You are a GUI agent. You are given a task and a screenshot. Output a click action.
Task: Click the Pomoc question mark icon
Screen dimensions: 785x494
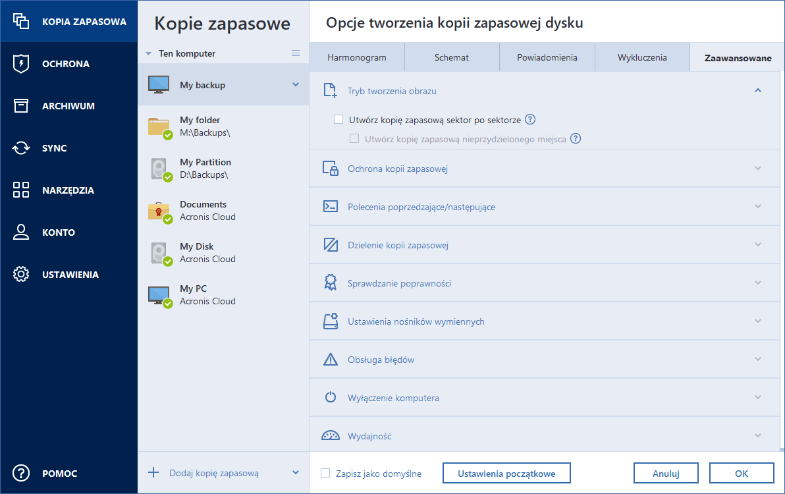pos(21,474)
